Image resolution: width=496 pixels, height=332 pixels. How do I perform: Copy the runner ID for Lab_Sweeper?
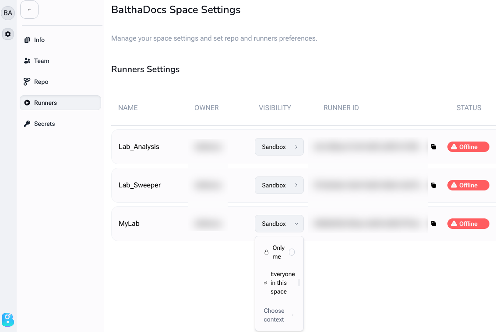(434, 185)
